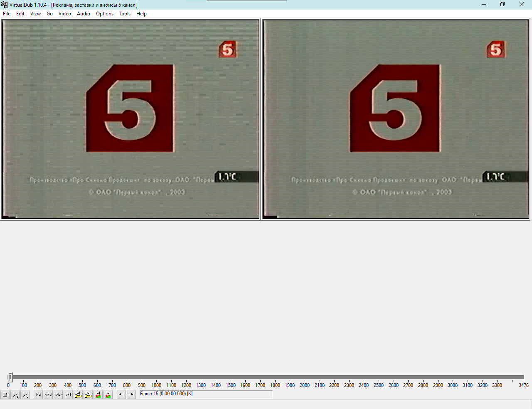Screen dimensions: 532x409
Task: Minimize the VirtualDub window
Action: coord(484,5)
